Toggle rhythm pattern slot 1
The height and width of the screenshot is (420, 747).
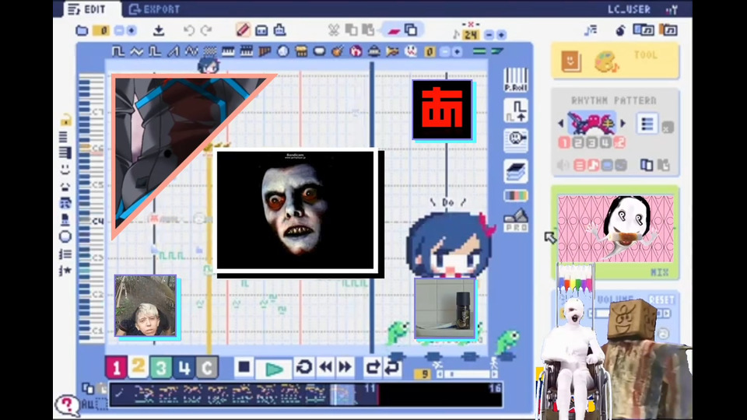[565, 142]
